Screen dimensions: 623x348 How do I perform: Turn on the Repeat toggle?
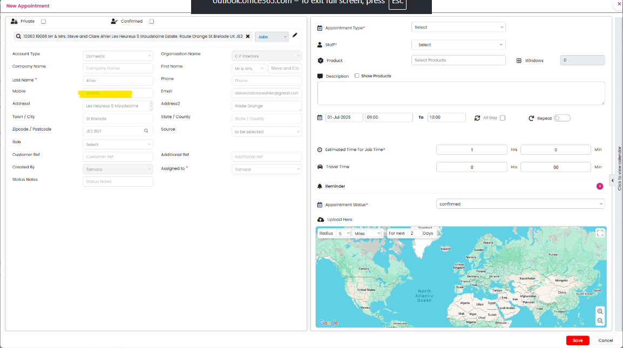[562, 118]
